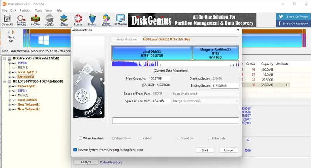Screen dimensions: 311x168
Task: Click the HD1 disk drive icon in tree
Action: pos(9,81)
